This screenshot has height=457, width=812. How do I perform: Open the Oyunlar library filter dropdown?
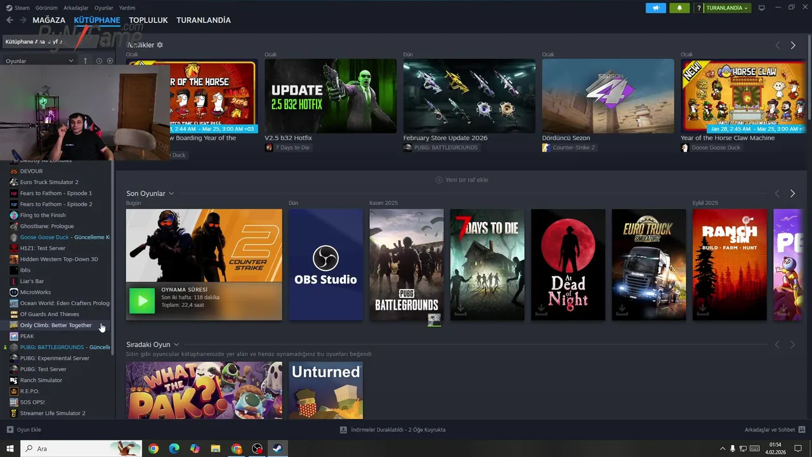pyautogui.click(x=39, y=61)
